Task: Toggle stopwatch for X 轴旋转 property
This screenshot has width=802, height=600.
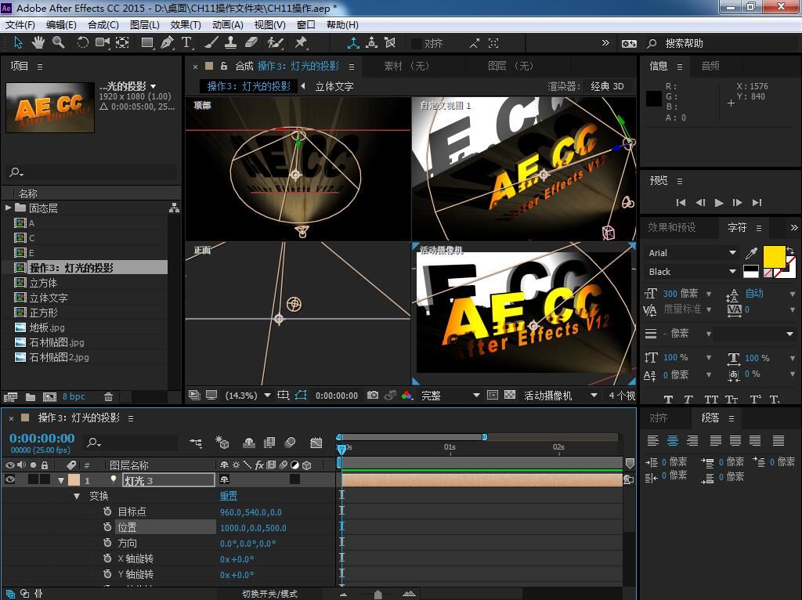Action: (107, 558)
